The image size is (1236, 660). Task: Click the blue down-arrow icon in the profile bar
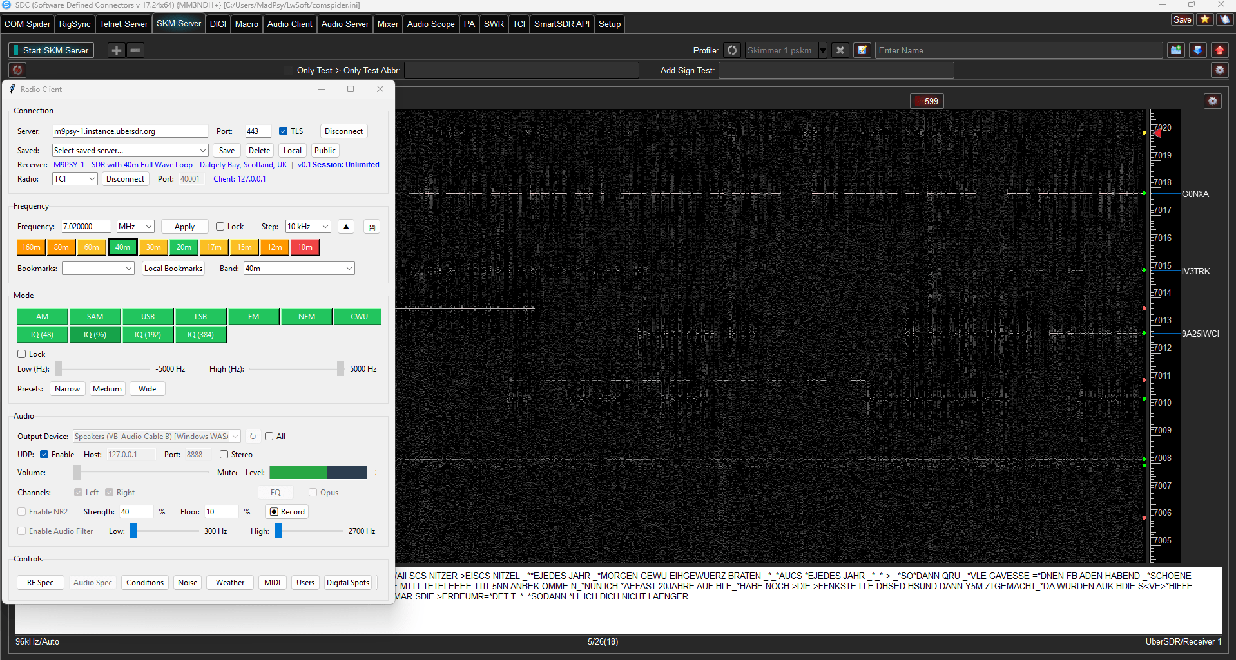click(x=1198, y=50)
